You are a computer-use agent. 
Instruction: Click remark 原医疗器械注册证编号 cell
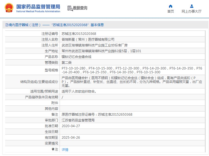click(132, 115)
